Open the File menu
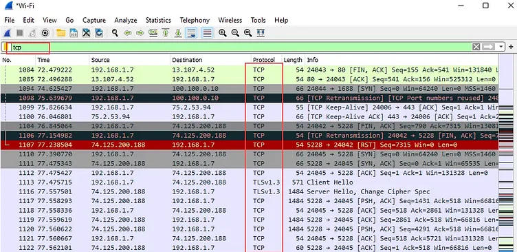Viewport: 517px width, 252px height. [x=9, y=20]
